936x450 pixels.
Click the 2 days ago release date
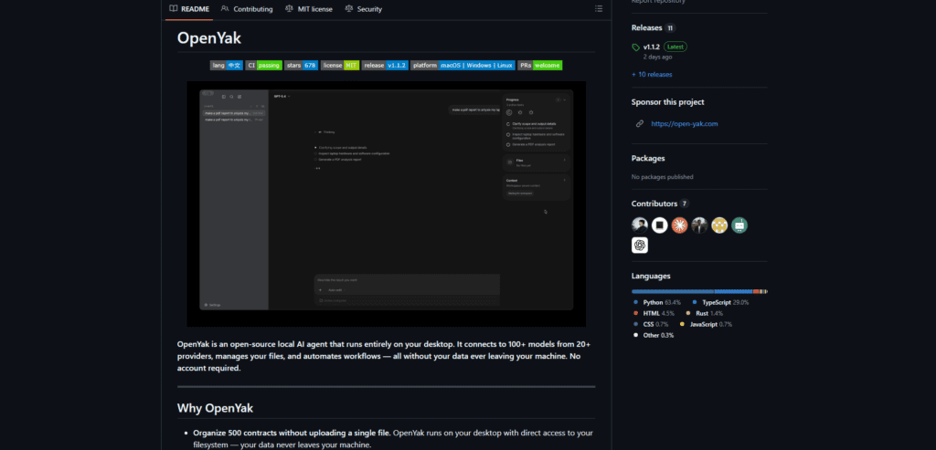click(657, 58)
